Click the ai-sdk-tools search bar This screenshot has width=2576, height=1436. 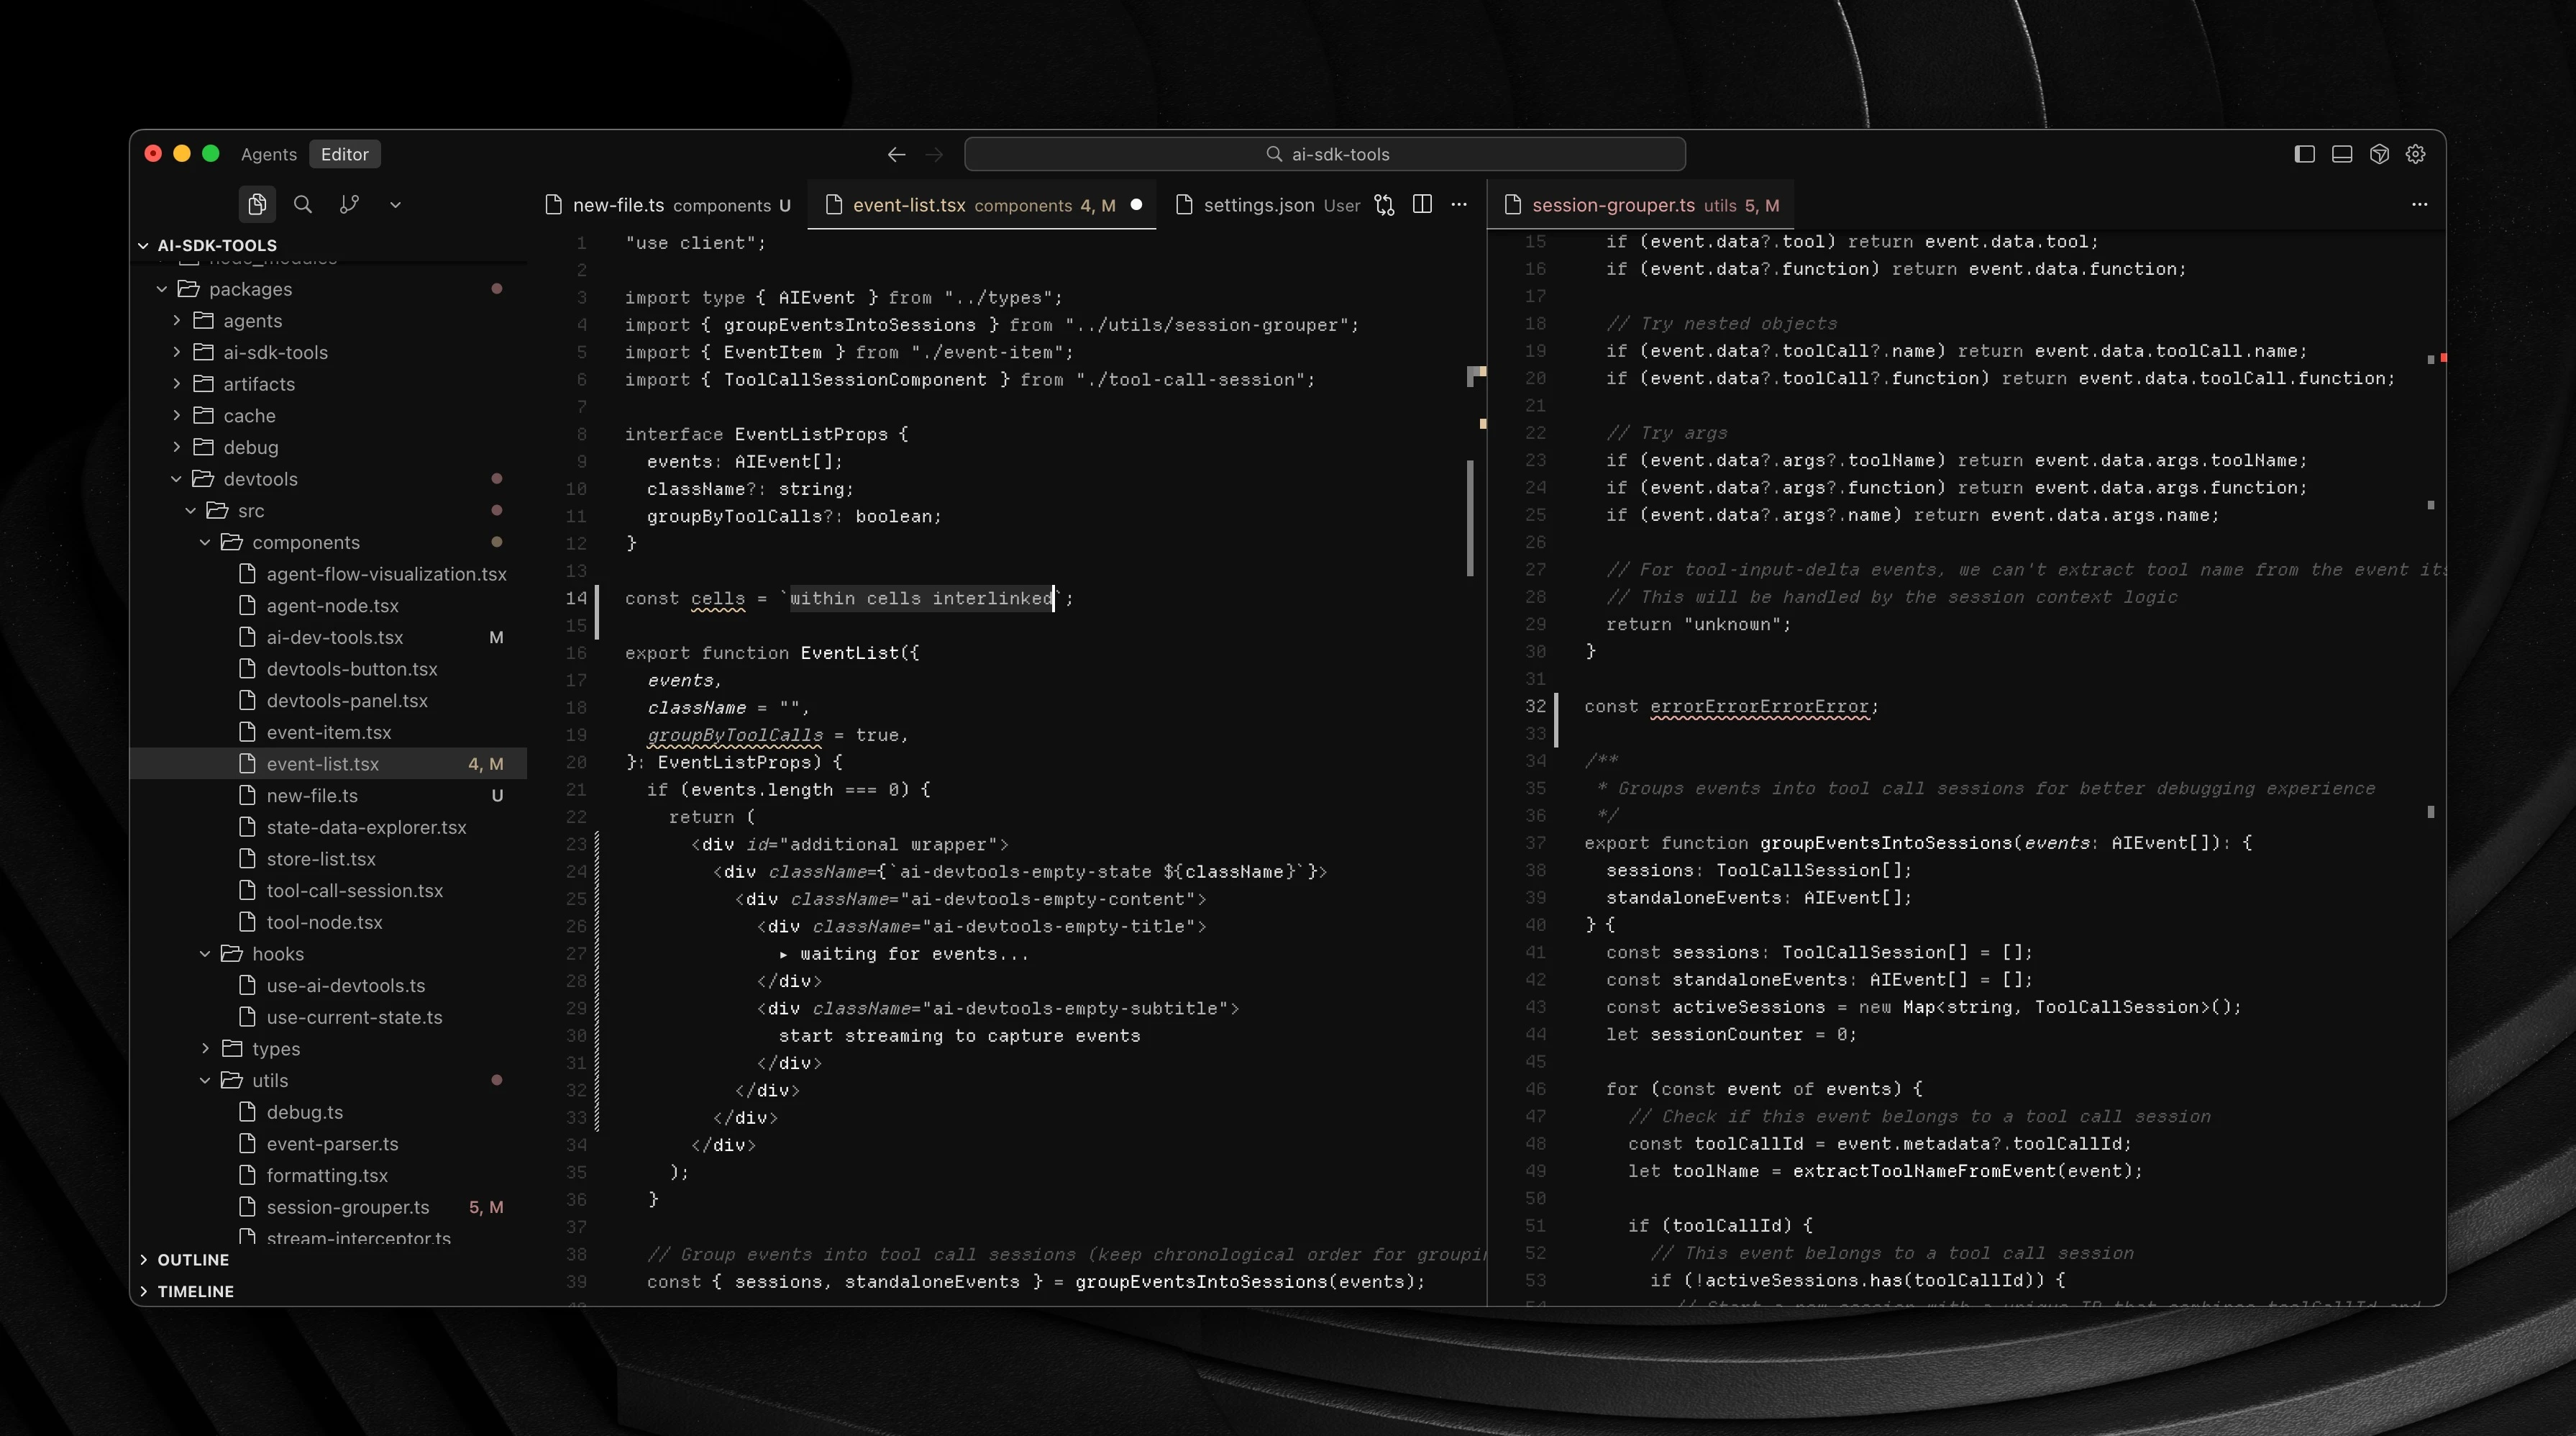pos(1324,154)
